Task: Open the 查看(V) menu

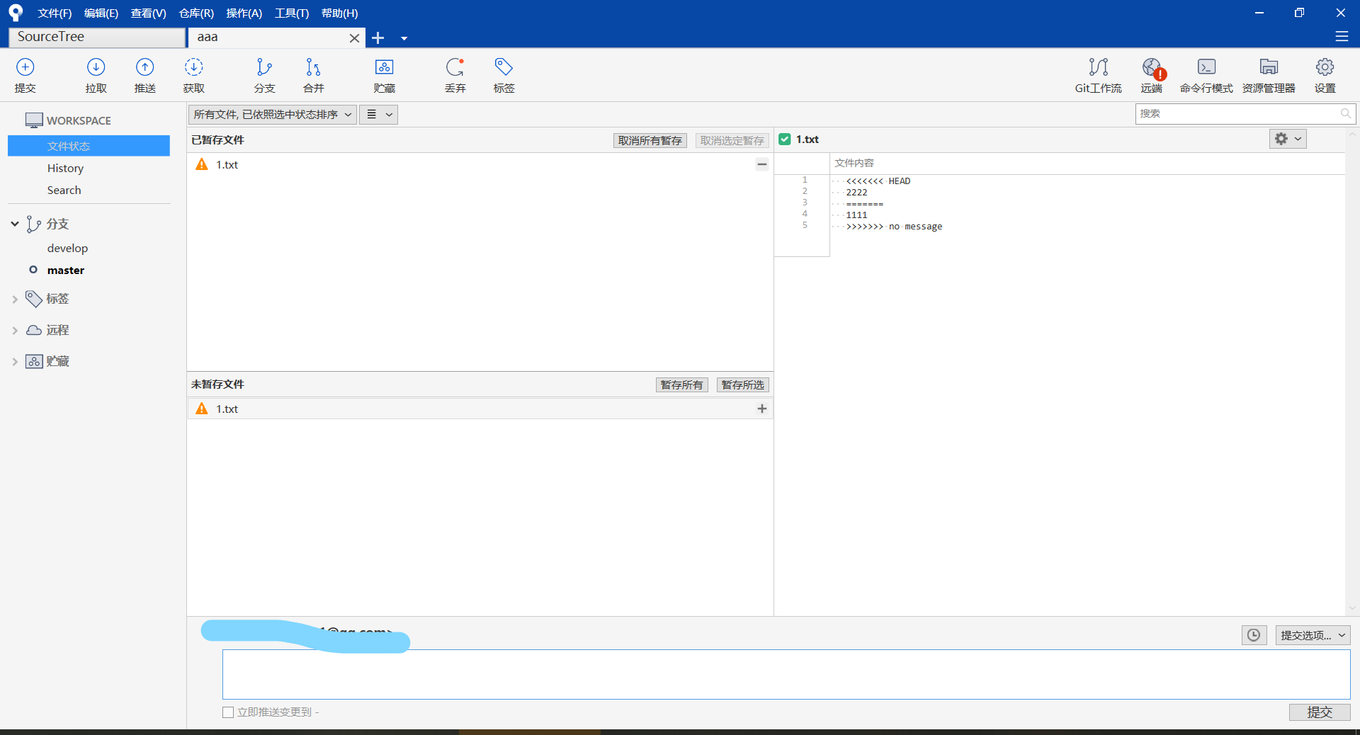Action: (148, 13)
